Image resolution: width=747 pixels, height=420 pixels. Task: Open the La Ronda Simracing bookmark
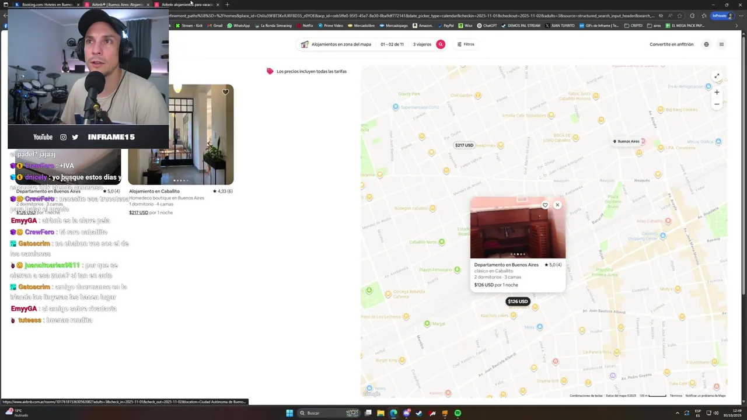(274, 26)
